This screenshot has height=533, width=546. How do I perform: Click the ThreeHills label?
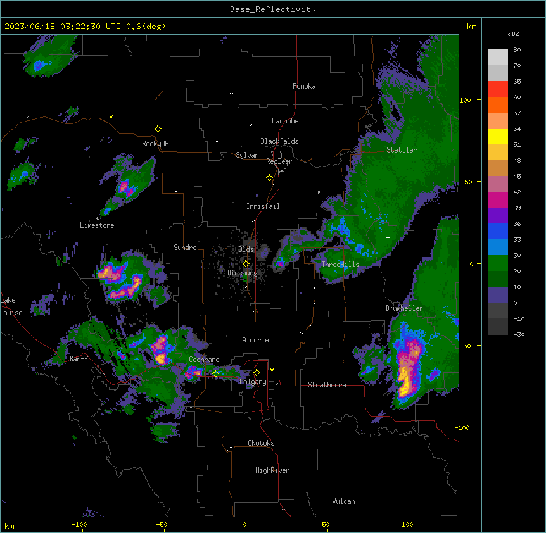(x=340, y=265)
